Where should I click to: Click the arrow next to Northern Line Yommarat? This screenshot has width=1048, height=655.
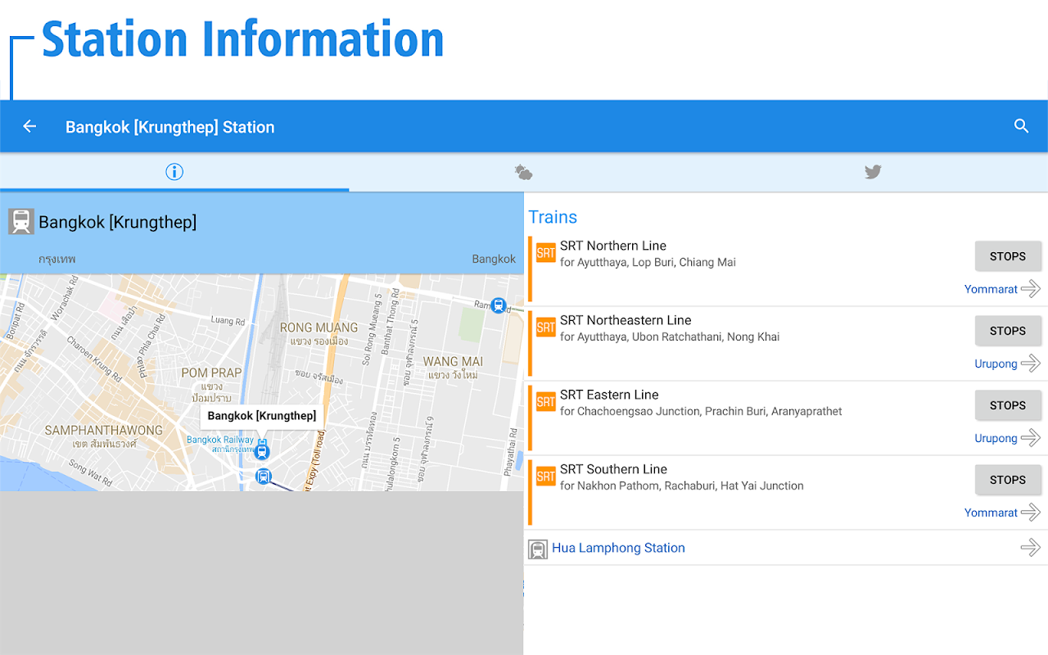tap(1031, 288)
